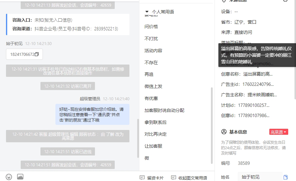
Task: Collapse the 个人常用语 section
Action: click(147, 12)
